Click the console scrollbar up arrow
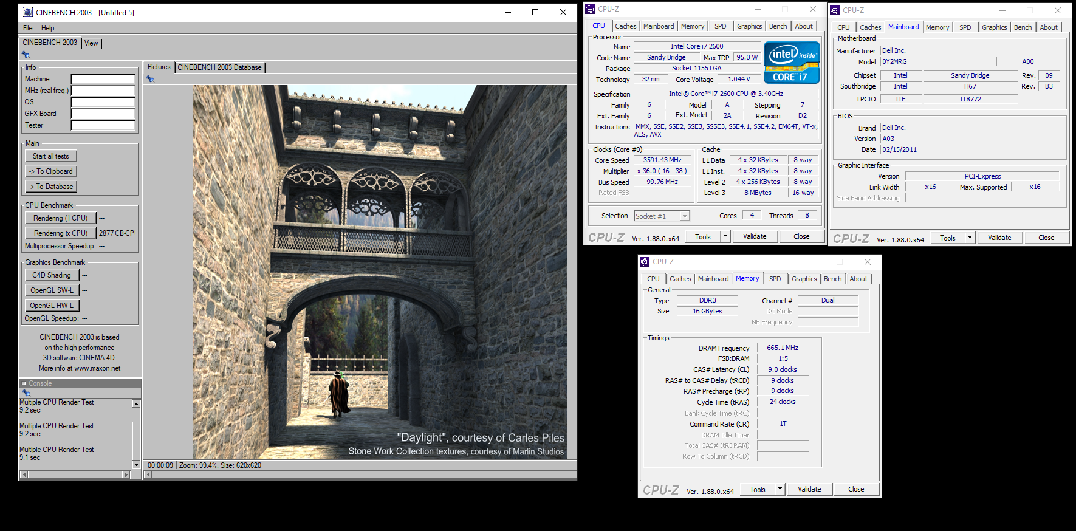This screenshot has width=1076, height=531. point(136,404)
